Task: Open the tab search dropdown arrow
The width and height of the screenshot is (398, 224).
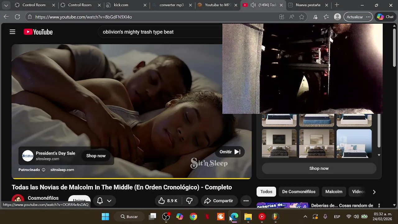Action: pyautogui.click(x=6, y=5)
